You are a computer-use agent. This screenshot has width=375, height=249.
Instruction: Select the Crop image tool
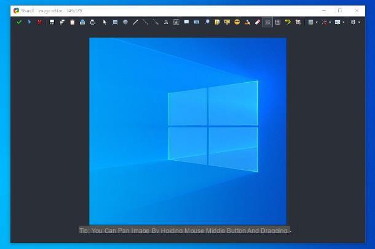(x=298, y=22)
